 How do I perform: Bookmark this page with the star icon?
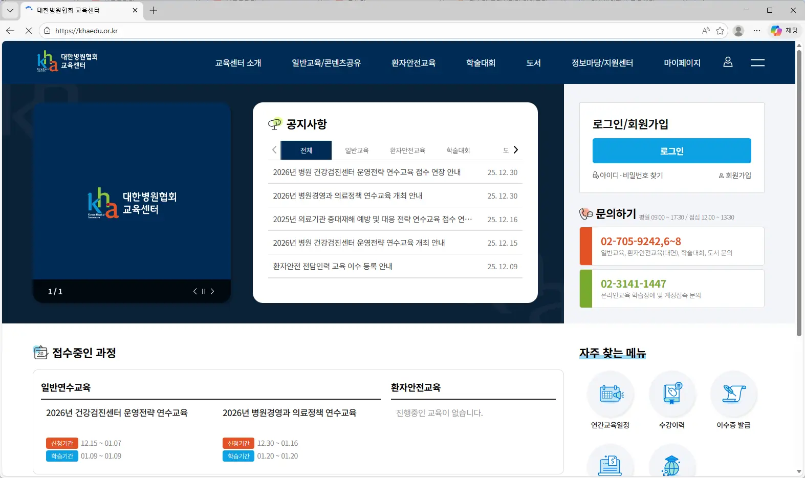click(720, 31)
